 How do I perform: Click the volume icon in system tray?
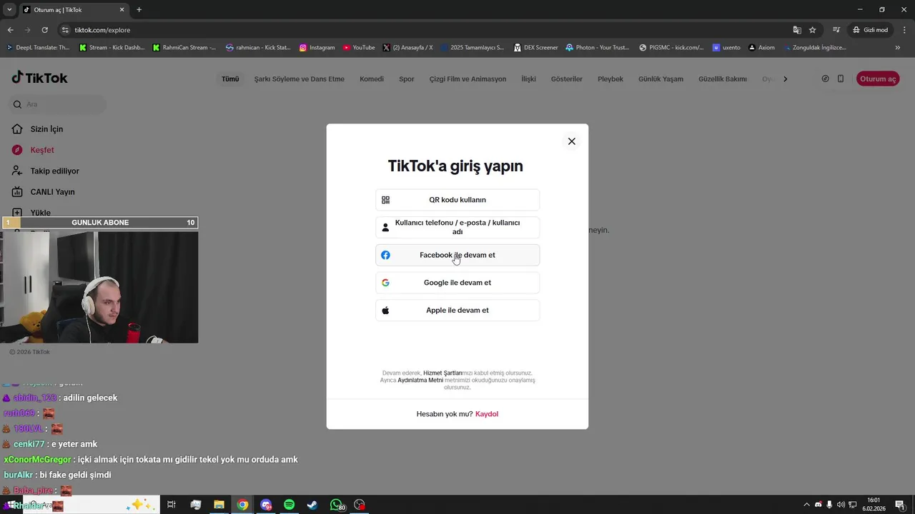pyautogui.click(x=841, y=505)
